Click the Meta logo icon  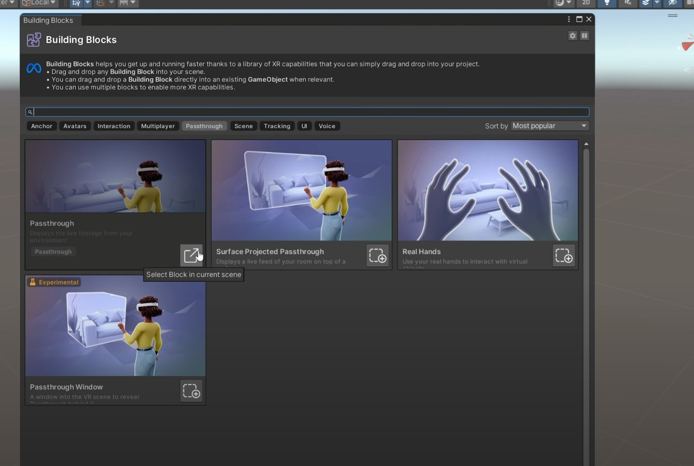point(34,68)
